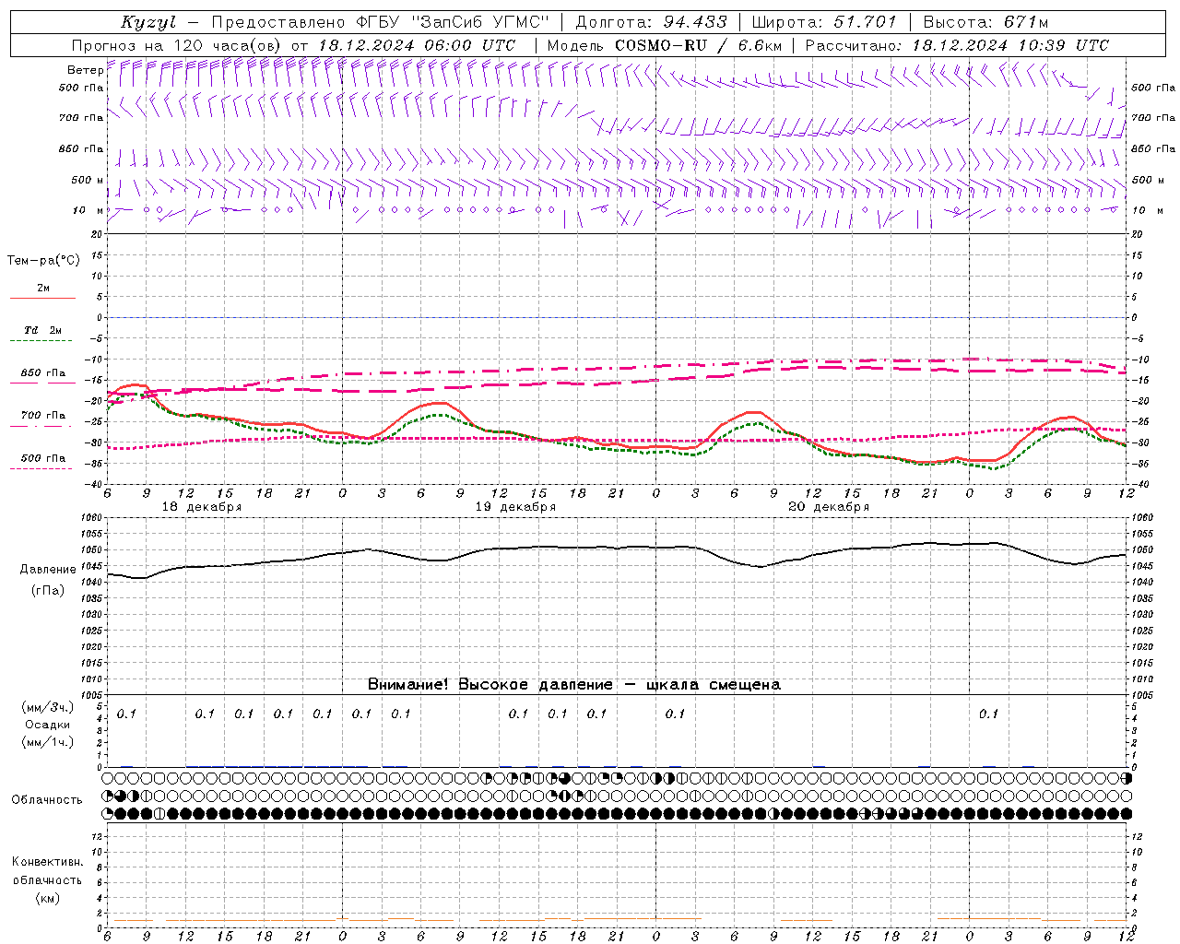1180x944 pixels.
Task: Select the "20 декабря" date label
Action: pyautogui.click(x=829, y=507)
